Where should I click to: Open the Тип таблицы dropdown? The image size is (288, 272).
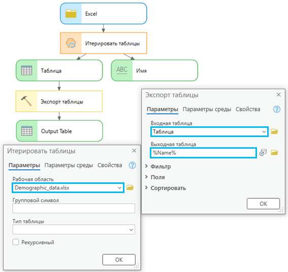74,229
